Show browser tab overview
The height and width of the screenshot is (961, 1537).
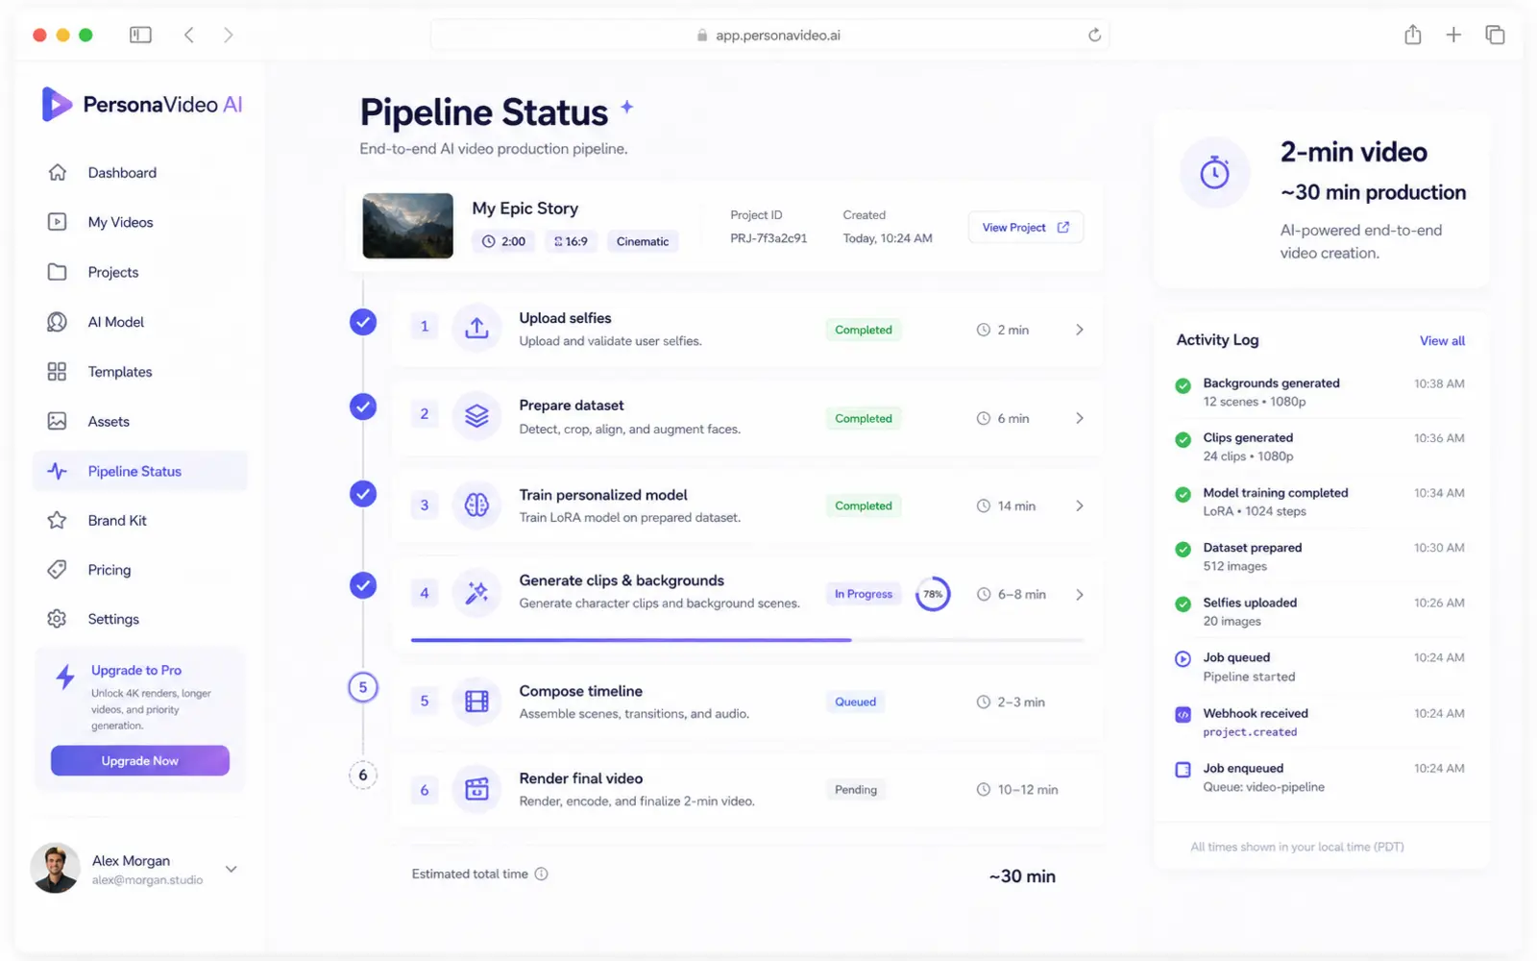tap(1495, 35)
